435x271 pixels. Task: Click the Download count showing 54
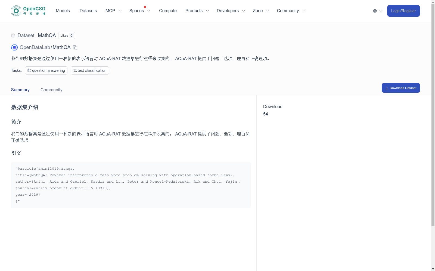pyautogui.click(x=265, y=114)
